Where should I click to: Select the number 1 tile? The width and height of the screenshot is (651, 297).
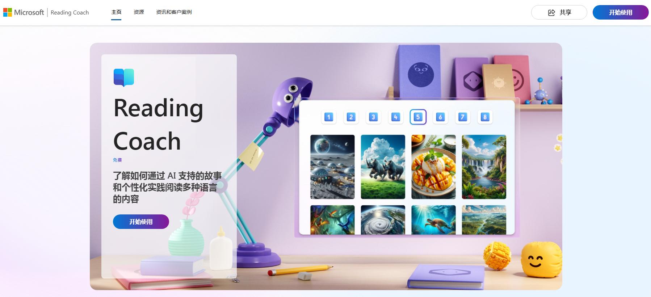pyautogui.click(x=329, y=117)
